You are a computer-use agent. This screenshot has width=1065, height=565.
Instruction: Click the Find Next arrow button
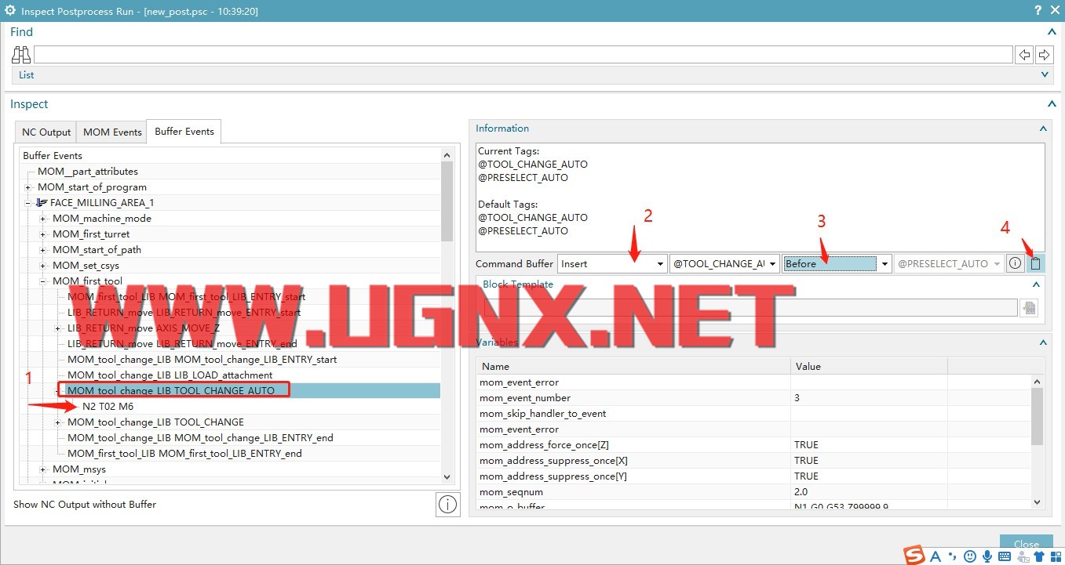click(x=1044, y=55)
